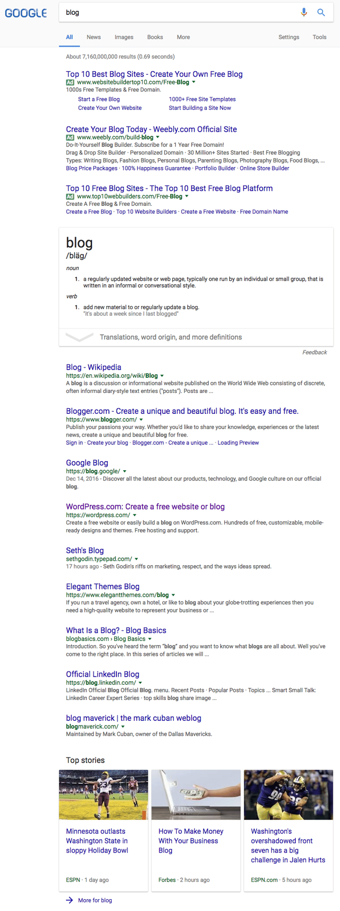This screenshot has height=911, width=340.
Task: Open the dropdown arrow beside wordpress.com URL
Action: tap(134, 515)
